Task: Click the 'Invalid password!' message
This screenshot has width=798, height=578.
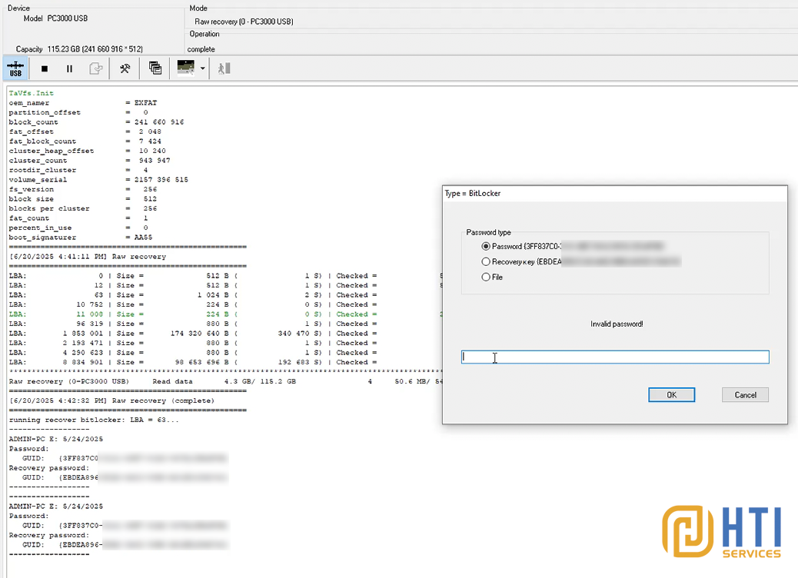Action: pyautogui.click(x=617, y=324)
